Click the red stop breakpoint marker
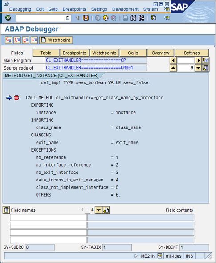This screenshot has height=263, width=216. pos(16,98)
